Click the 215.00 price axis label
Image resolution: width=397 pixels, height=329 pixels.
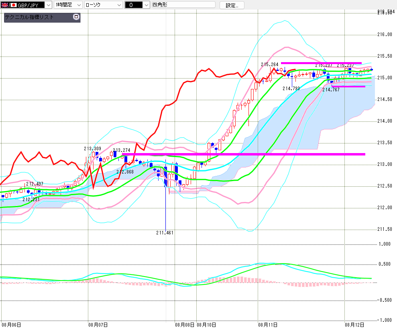[x=385, y=78]
